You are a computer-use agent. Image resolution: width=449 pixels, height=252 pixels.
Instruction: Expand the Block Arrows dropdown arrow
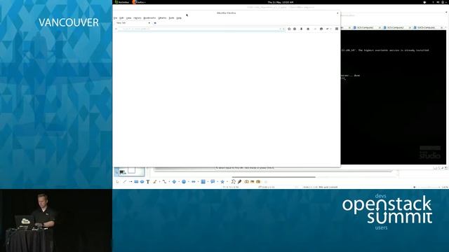click(198, 182)
